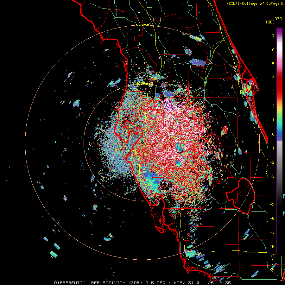Screen dimensions: 285x285
Task: Click the 7 value on the color scale
Action: tap(273, 35)
